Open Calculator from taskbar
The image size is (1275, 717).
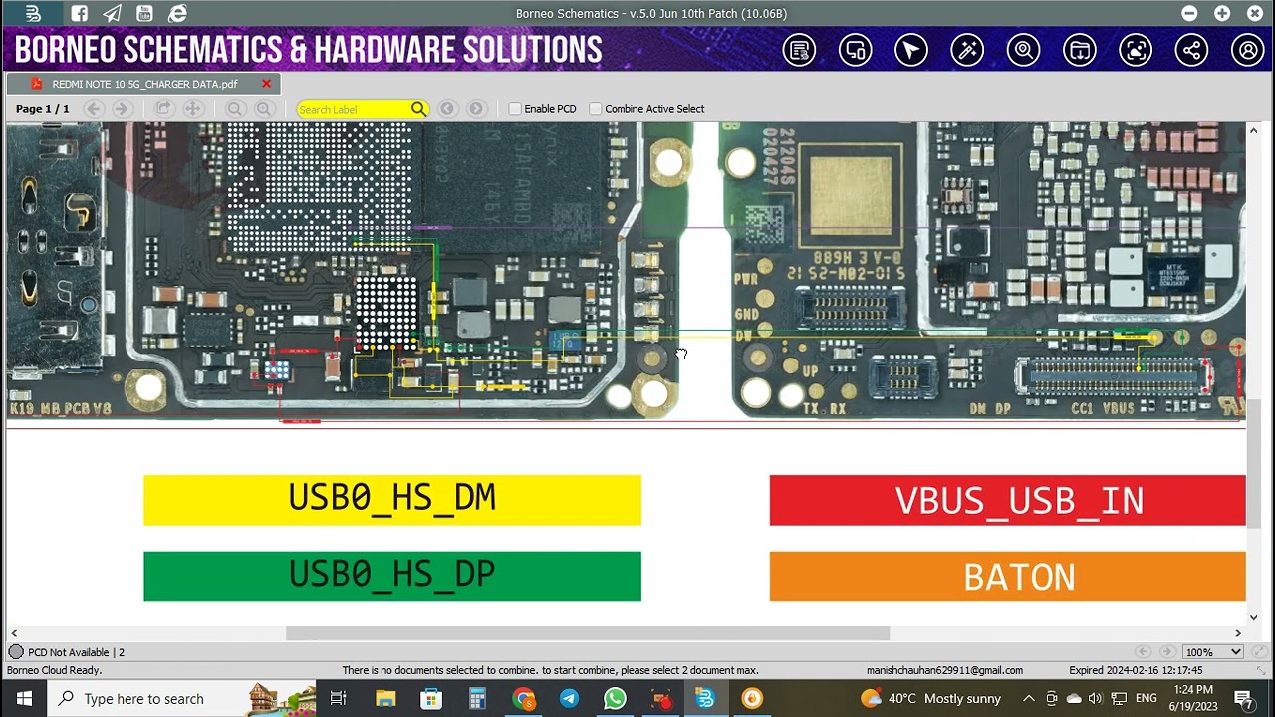coord(477,699)
